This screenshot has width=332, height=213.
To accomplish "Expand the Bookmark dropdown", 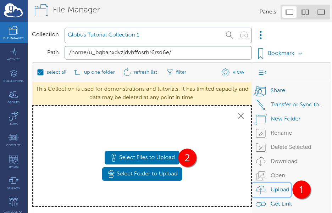I will tap(280, 53).
